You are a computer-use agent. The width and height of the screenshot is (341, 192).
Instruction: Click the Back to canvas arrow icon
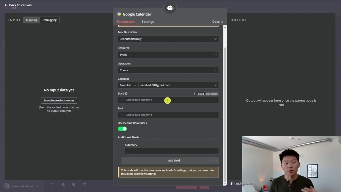tap(6, 5)
